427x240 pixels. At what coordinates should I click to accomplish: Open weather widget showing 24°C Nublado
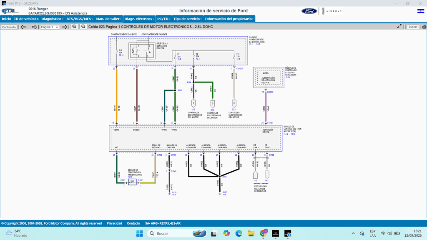17,233
